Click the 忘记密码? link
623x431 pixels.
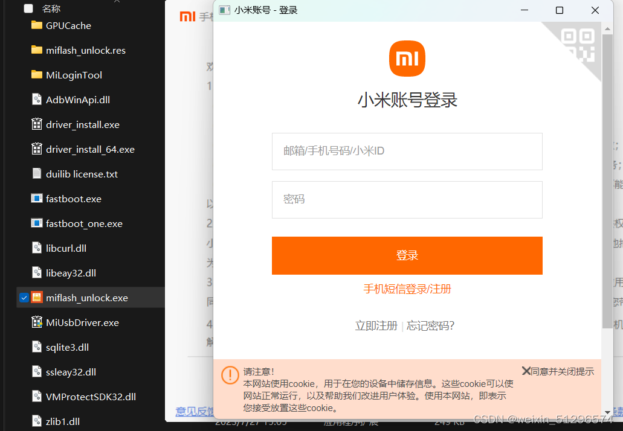point(430,326)
